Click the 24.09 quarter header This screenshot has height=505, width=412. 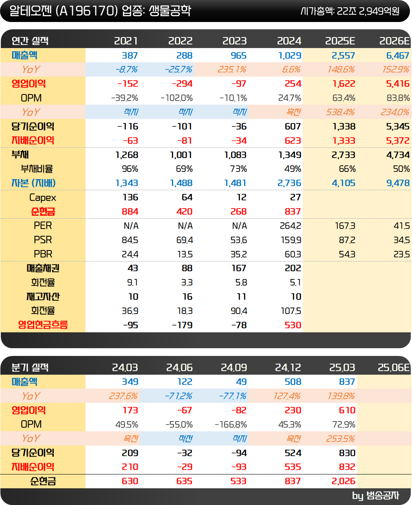[234, 367]
